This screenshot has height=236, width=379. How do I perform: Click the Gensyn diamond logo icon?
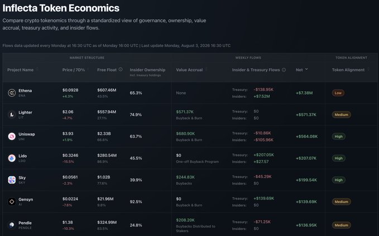coord(12,202)
